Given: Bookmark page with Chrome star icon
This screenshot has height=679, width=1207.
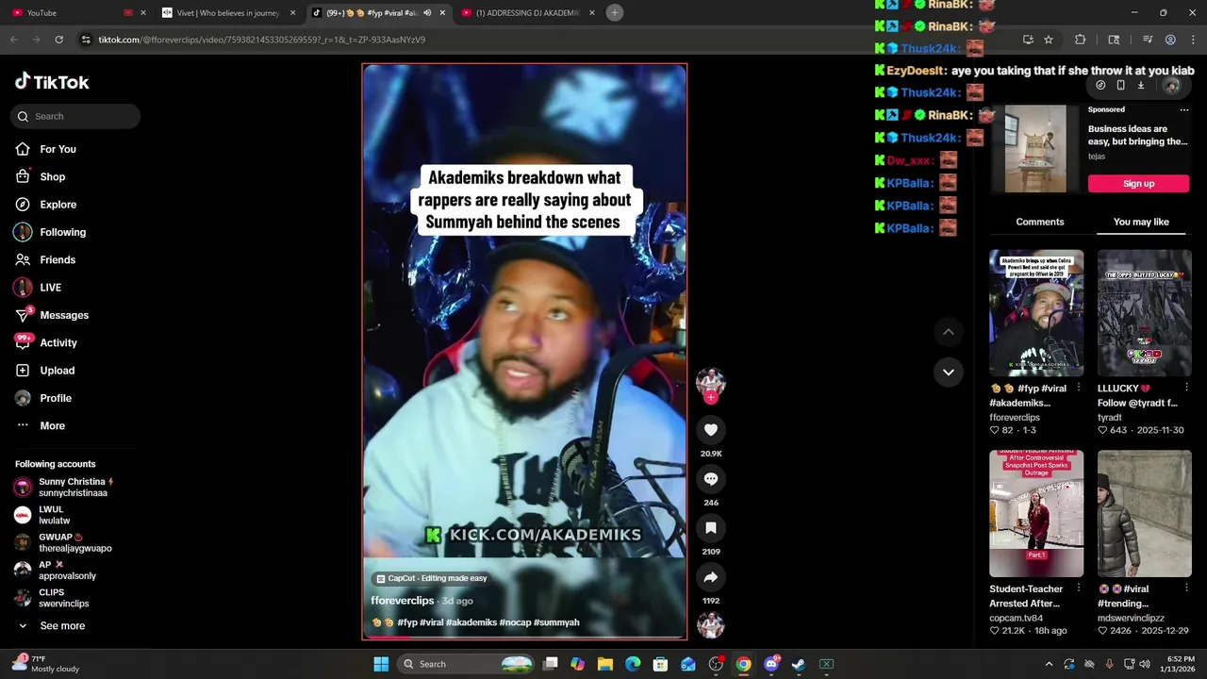Looking at the screenshot, I should click(1048, 40).
